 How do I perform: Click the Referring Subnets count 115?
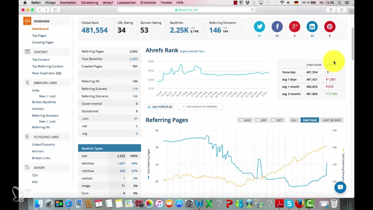[135, 89]
